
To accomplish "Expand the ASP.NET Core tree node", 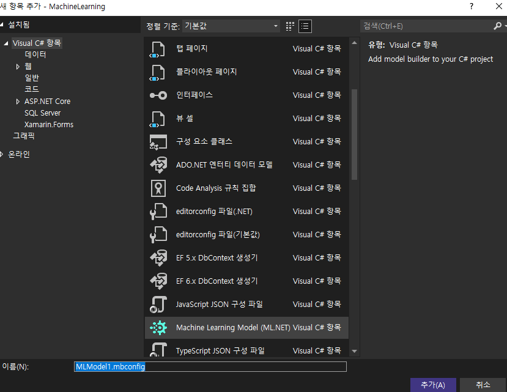I will pos(18,102).
